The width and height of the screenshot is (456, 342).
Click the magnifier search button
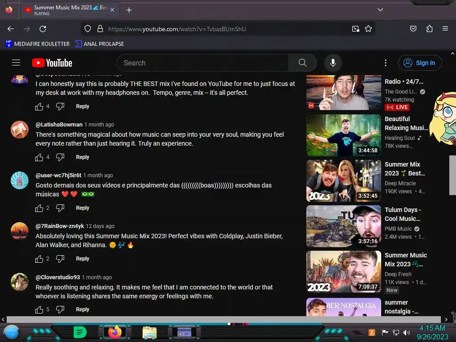point(302,63)
